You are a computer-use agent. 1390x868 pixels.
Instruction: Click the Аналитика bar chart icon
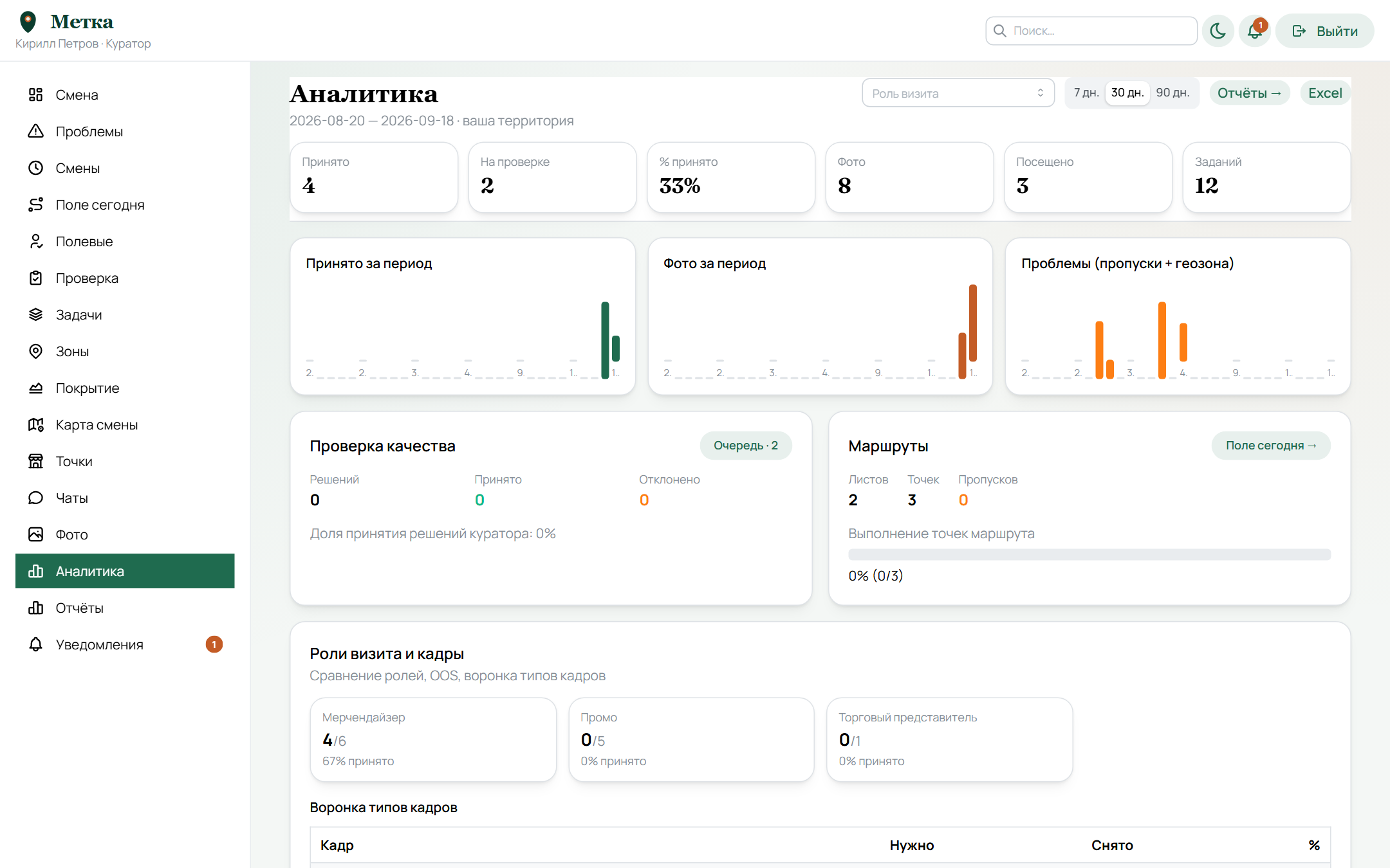tap(35, 571)
